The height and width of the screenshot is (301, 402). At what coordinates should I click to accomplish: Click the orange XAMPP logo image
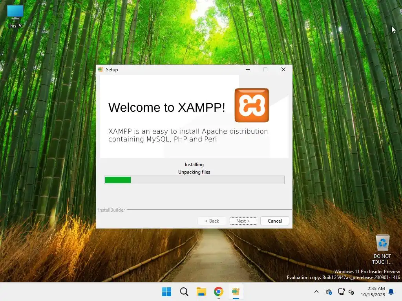coord(252,105)
